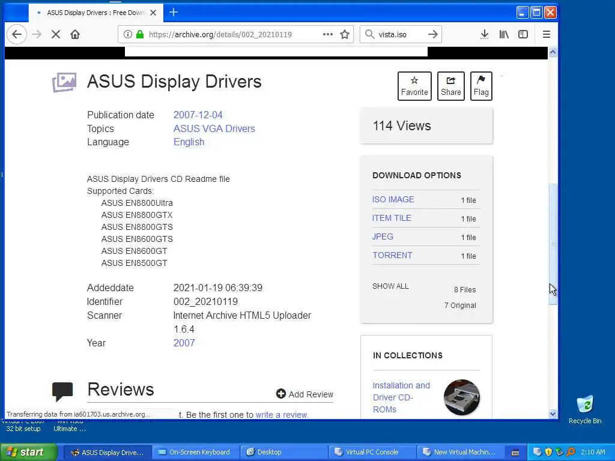This screenshot has height=461, width=615.
Task: Open a new tab with plus button
Action: coord(174,13)
